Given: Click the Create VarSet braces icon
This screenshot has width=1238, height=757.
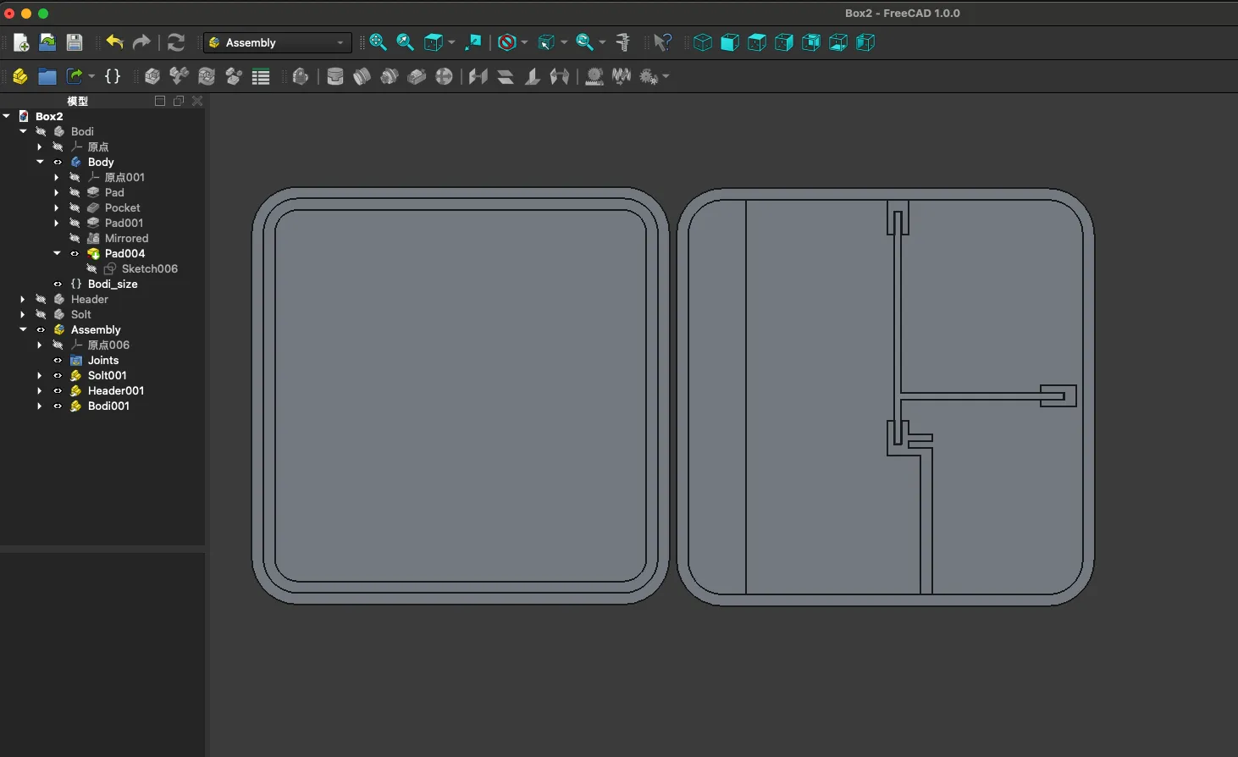Looking at the screenshot, I should click(x=112, y=76).
